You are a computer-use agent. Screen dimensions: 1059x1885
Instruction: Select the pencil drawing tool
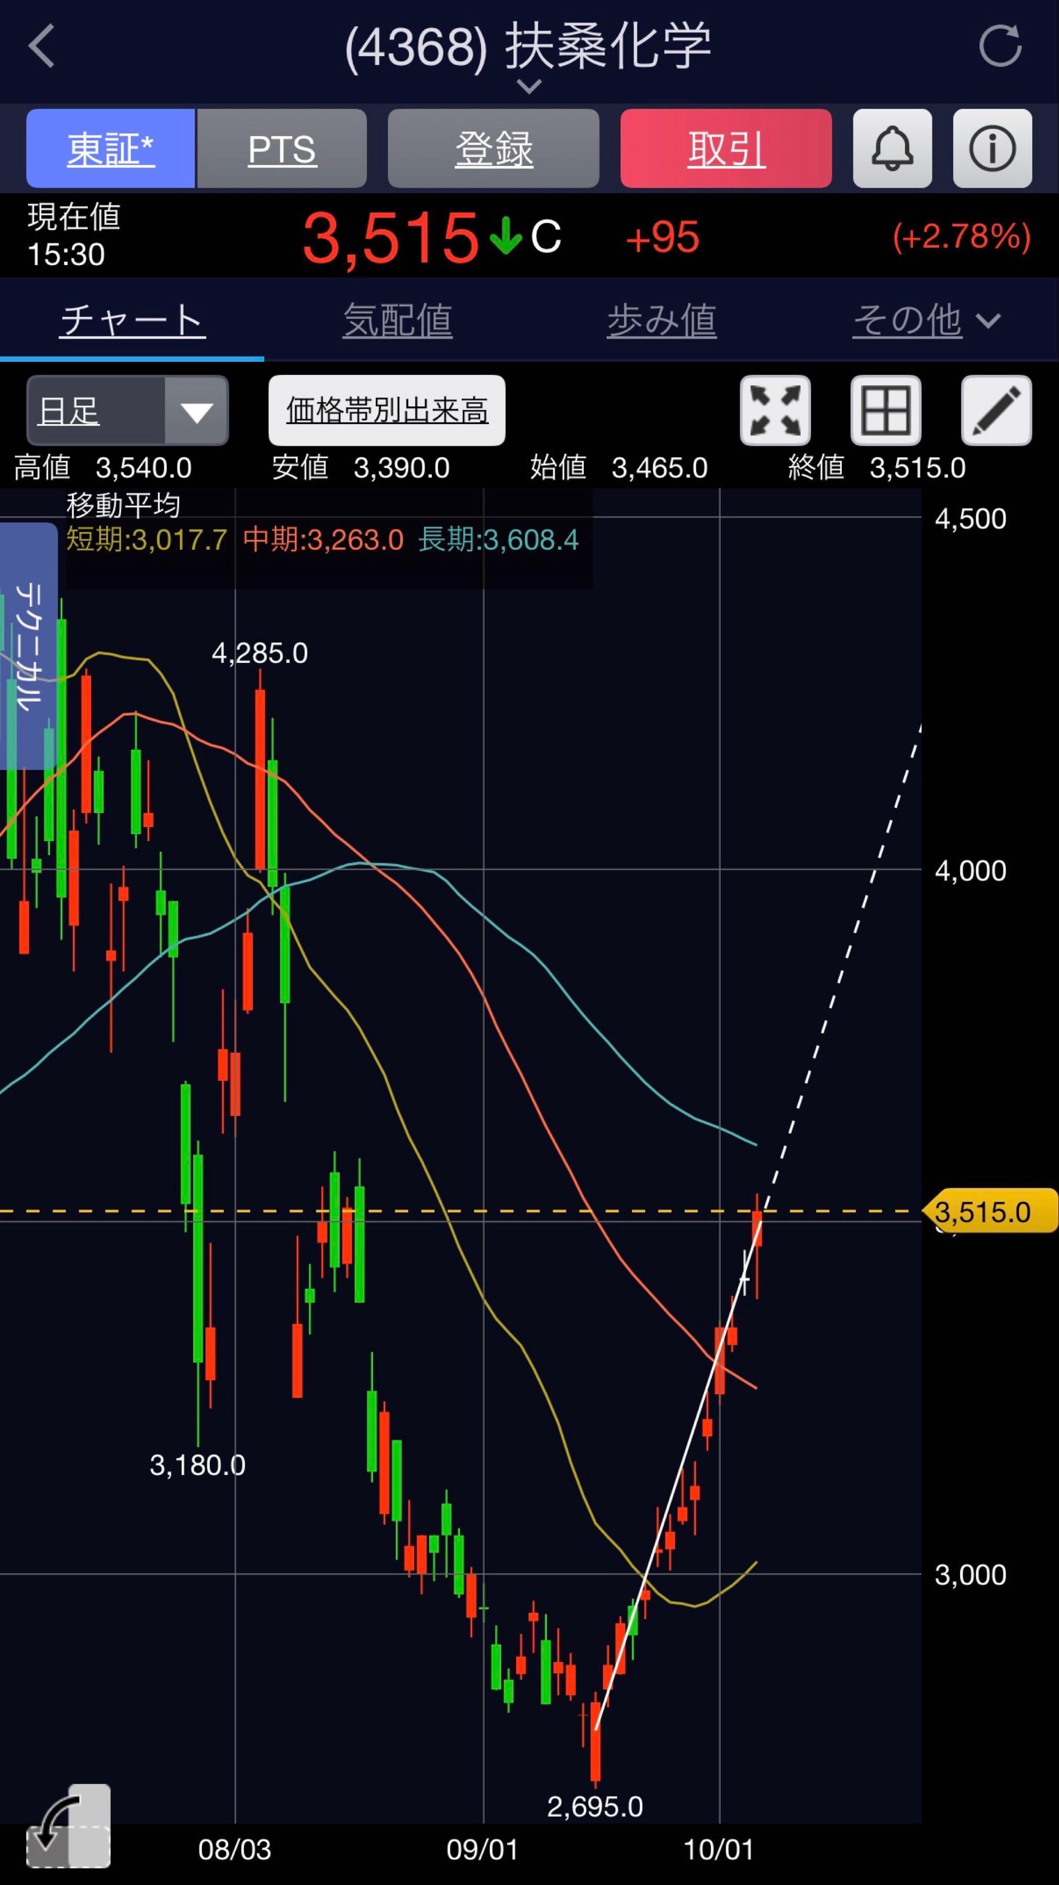[x=996, y=410]
